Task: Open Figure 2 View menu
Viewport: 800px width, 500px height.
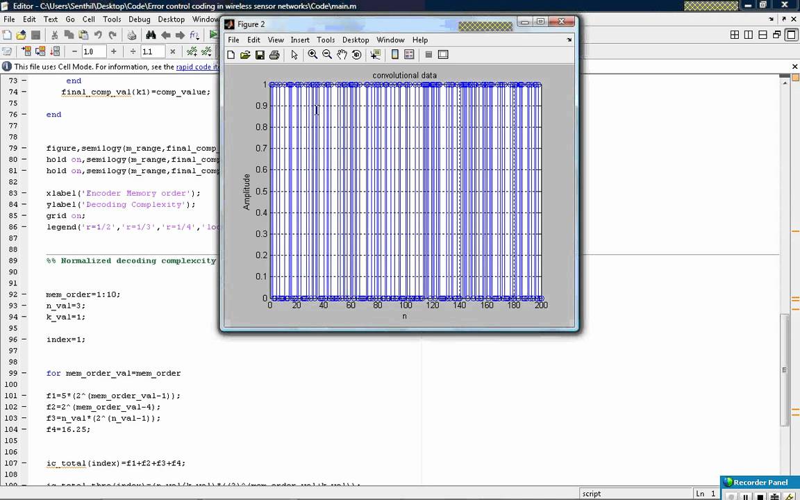Action: click(x=276, y=40)
